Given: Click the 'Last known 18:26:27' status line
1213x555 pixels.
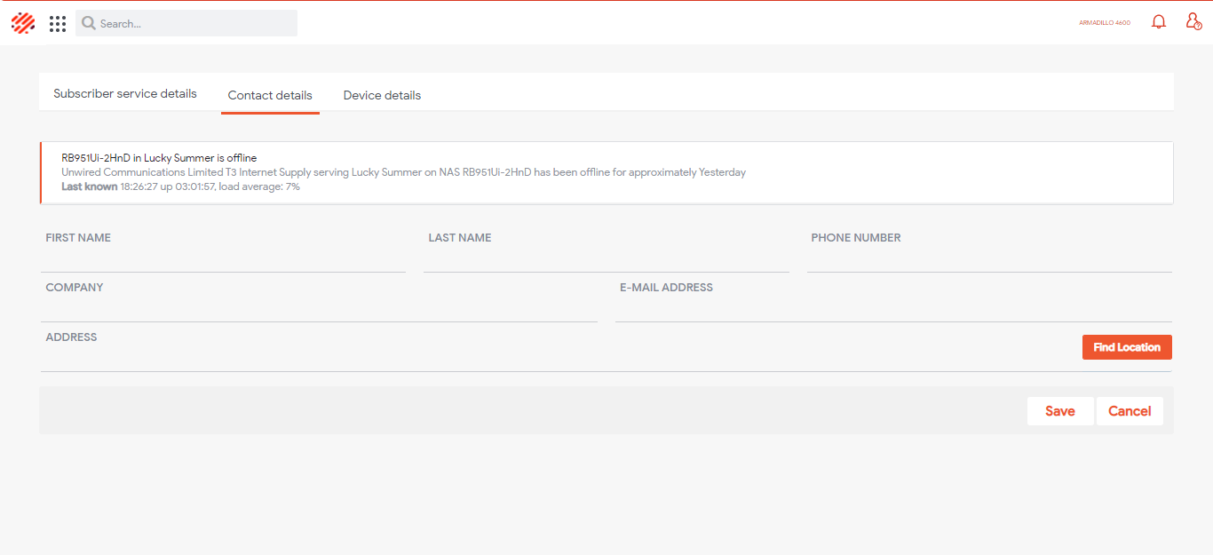Looking at the screenshot, I should (x=180, y=186).
